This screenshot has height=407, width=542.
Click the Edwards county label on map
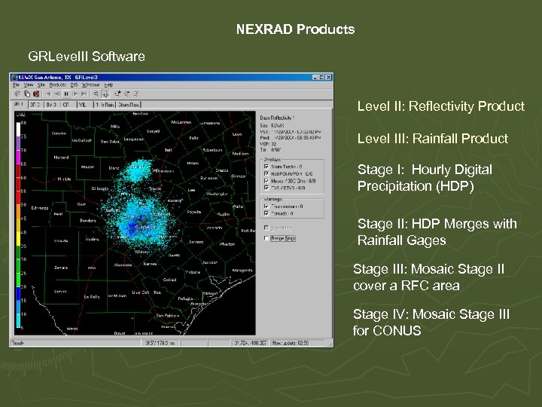click(x=40, y=208)
